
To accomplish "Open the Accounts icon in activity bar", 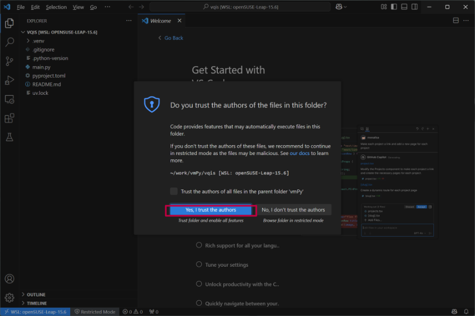I will pos(9,279).
